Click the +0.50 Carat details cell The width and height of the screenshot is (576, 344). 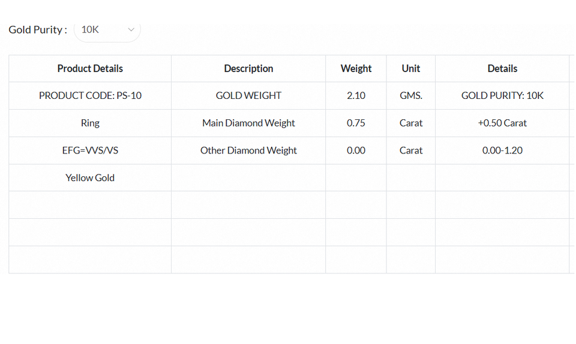pos(502,123)
